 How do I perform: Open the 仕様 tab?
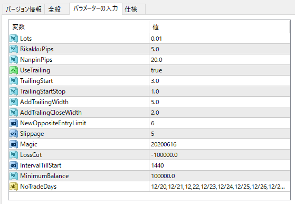point(134,9)
